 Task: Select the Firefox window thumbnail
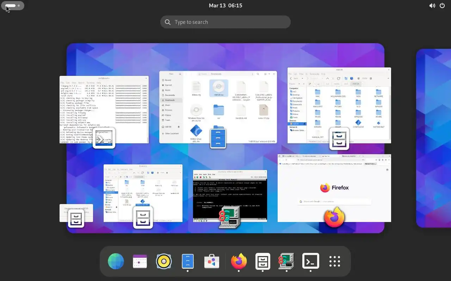point(334,188)
